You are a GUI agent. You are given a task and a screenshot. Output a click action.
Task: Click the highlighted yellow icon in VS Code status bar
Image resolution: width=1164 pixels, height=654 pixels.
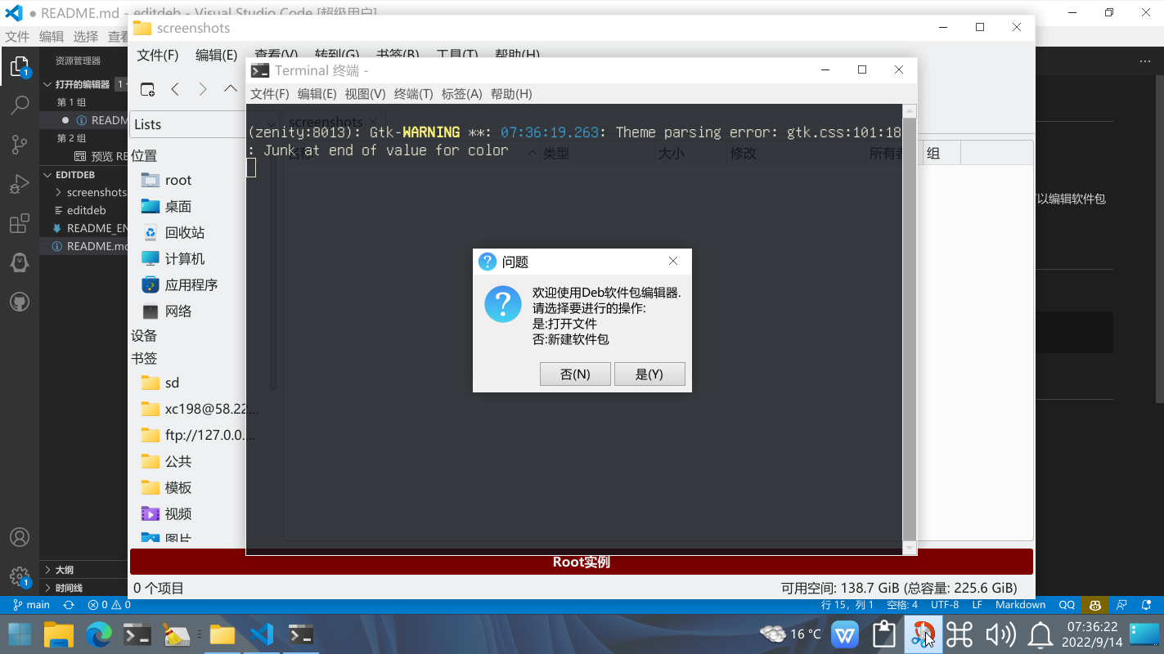pyautogui.click(x=1094, y=605)
